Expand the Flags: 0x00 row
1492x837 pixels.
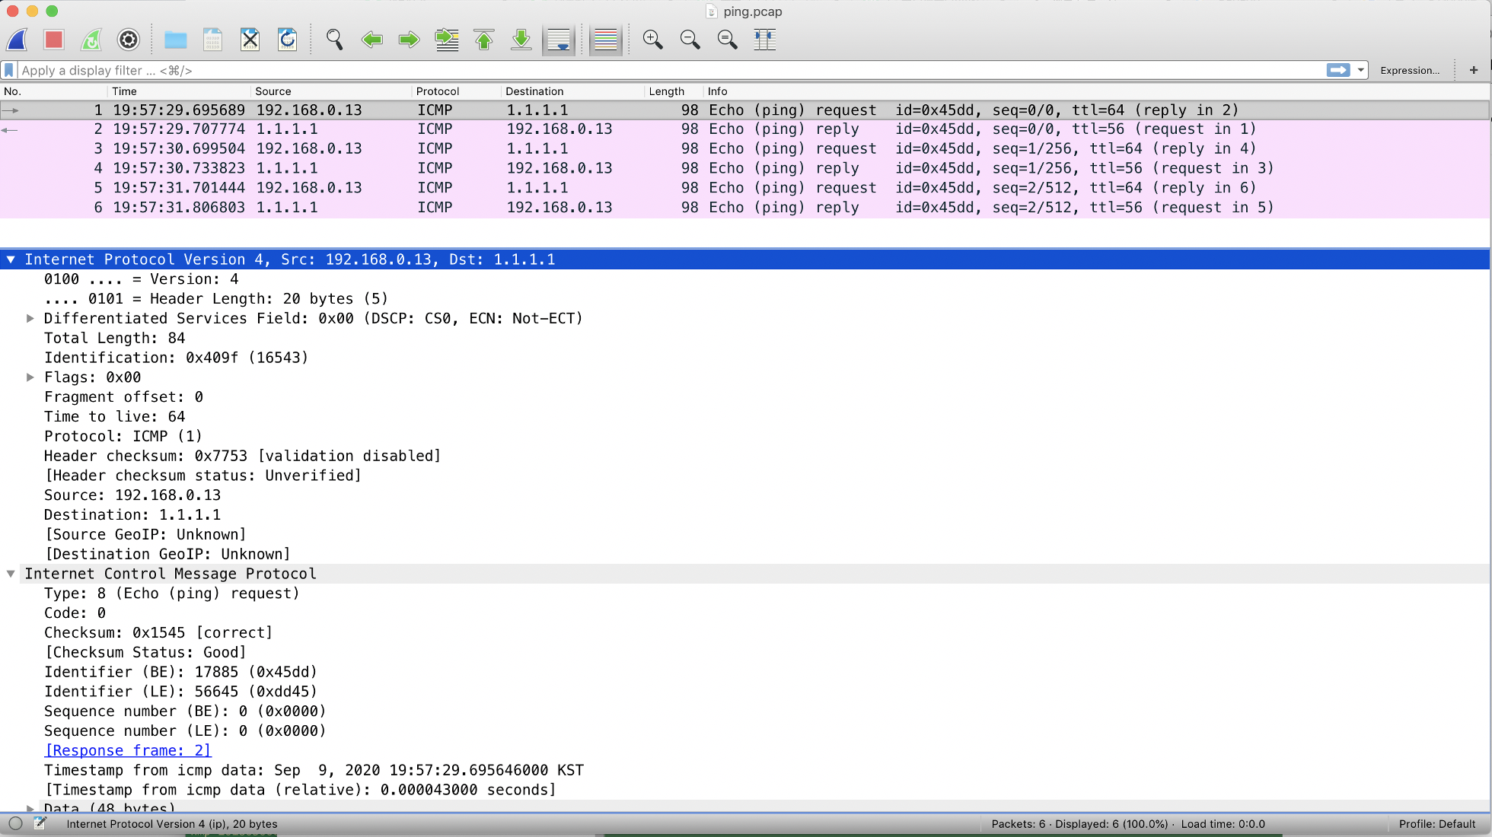click(x=30, y=377)
